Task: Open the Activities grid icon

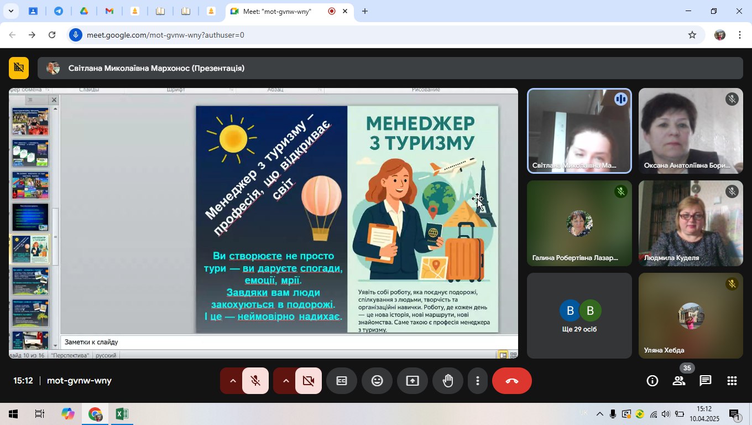Action: tap(732, 381)
